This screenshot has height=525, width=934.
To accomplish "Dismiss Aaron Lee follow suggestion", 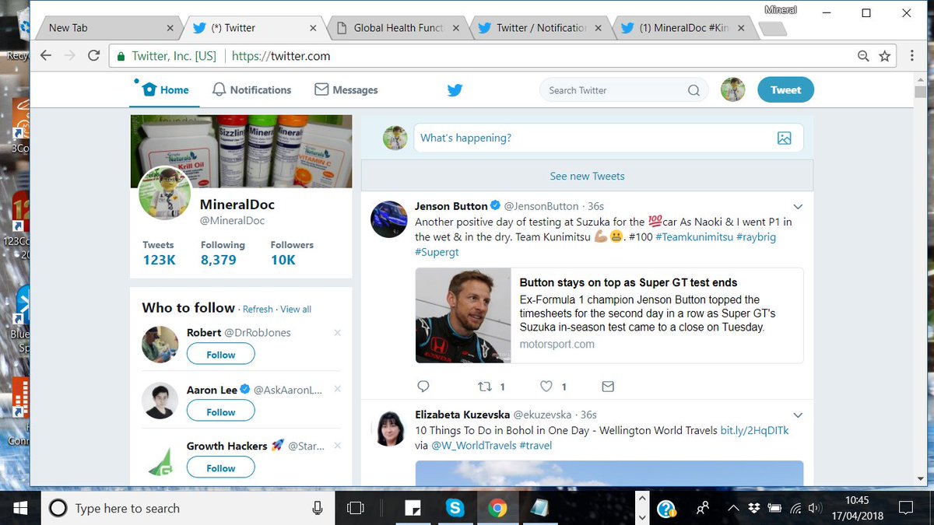I will (337, 389).
